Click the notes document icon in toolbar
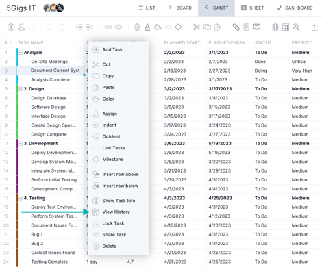The height and width of the screenshot is (267, 322). (x=246, y=27)
